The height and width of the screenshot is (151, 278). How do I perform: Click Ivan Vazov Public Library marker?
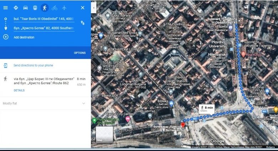coord(107,16)
